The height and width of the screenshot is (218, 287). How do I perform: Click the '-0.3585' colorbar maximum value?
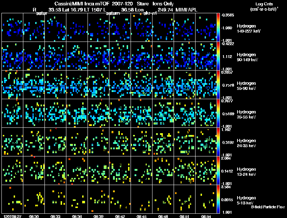[x=227, y=15]
